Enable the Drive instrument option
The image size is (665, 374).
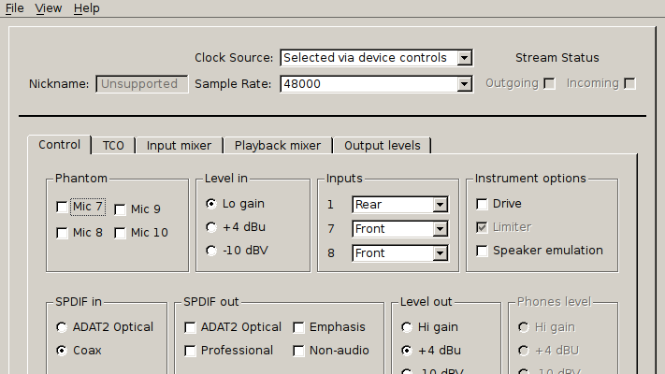tap(483, 204)
